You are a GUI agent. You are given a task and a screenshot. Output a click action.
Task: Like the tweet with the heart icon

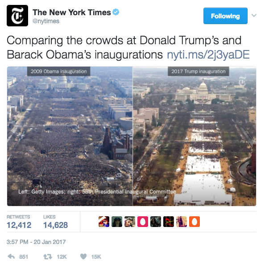click(x=83, y=256)
